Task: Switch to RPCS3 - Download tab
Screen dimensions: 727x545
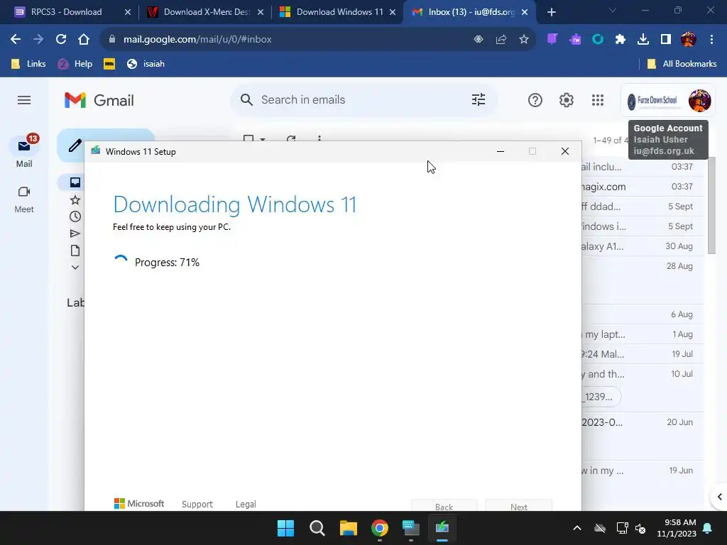Action: 67,12
